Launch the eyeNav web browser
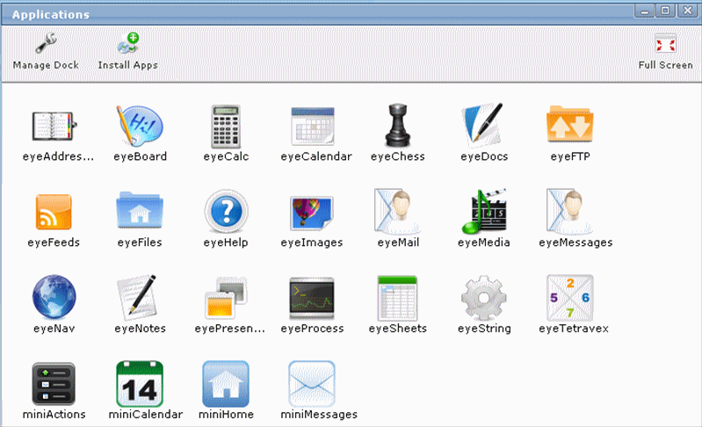The image size is (702, 427). [x=54, y=298]
